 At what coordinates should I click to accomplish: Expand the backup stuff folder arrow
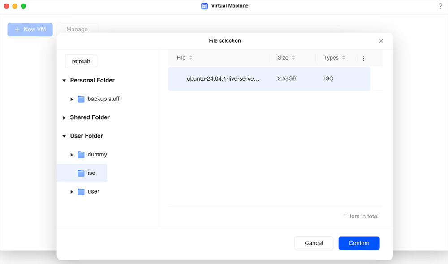(72, 99)
